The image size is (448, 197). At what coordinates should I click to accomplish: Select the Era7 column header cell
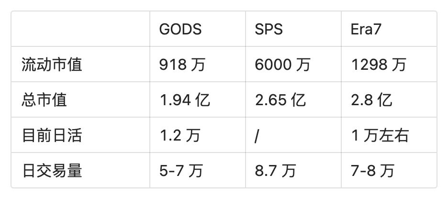[389, 29]
